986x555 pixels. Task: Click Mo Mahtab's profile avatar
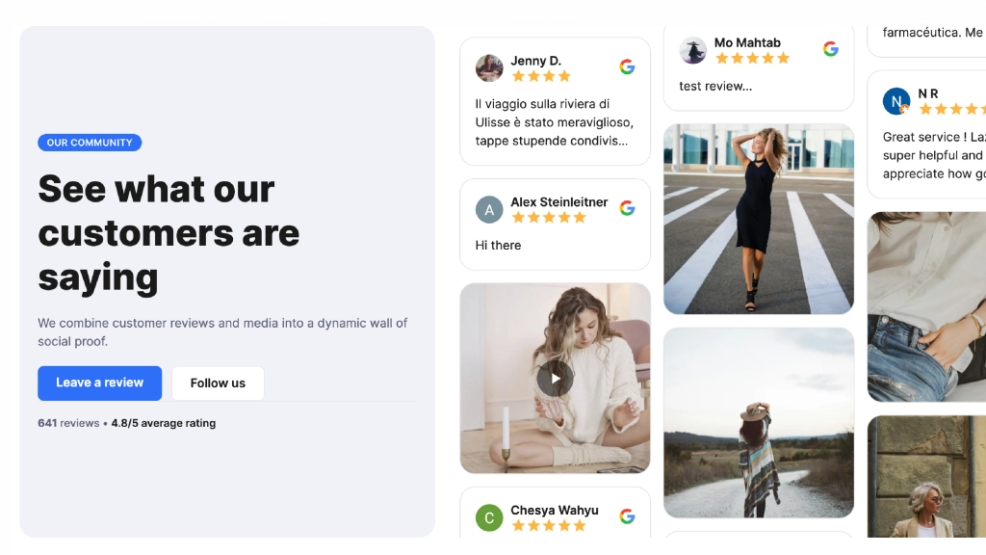693,50
